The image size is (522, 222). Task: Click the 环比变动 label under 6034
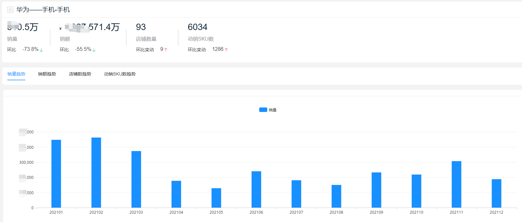[x=197, y=50]
